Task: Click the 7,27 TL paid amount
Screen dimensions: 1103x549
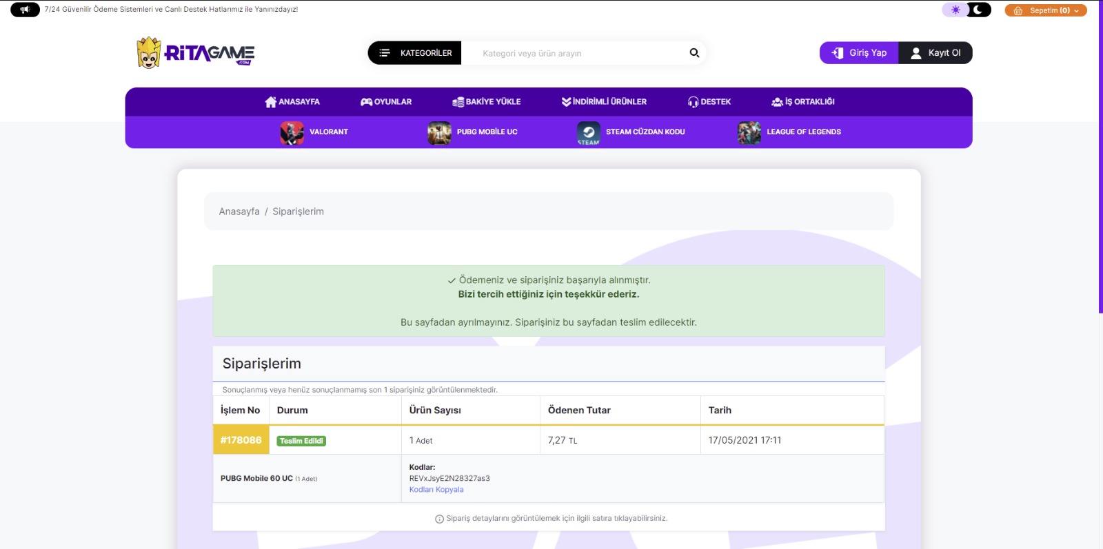Action: [563, 440]
